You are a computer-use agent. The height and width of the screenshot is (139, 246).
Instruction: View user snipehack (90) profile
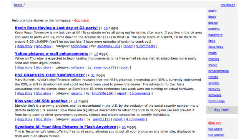click(108, 46)
